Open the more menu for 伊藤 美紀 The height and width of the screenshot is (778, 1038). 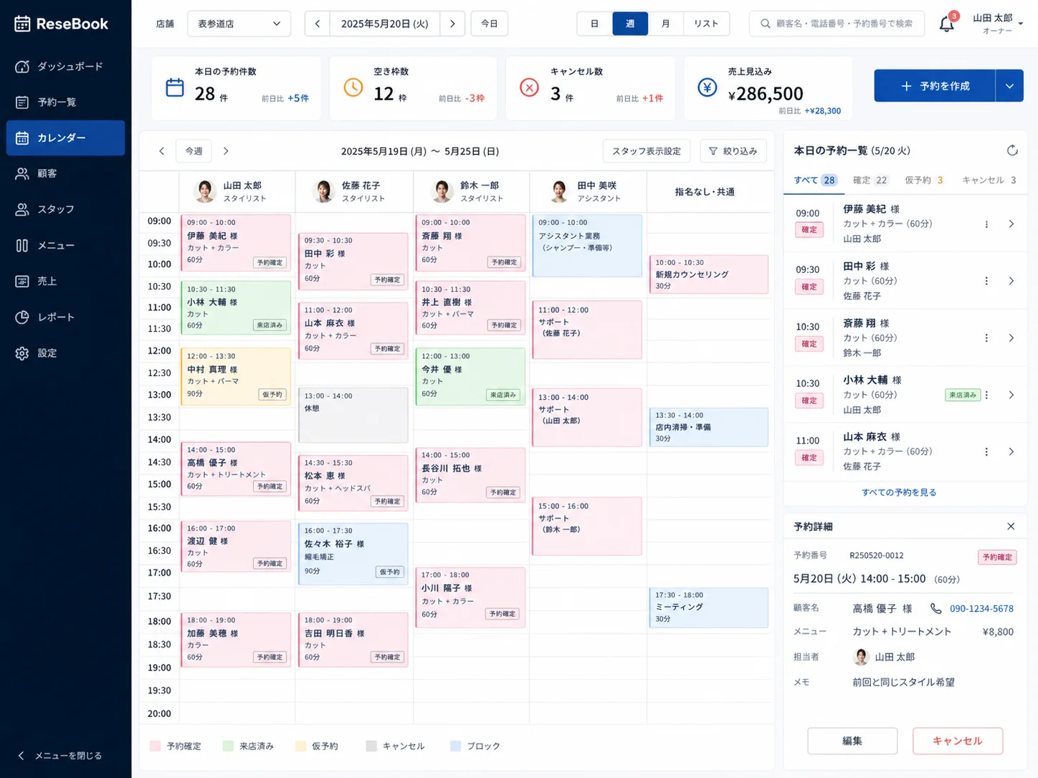[986, 224]
